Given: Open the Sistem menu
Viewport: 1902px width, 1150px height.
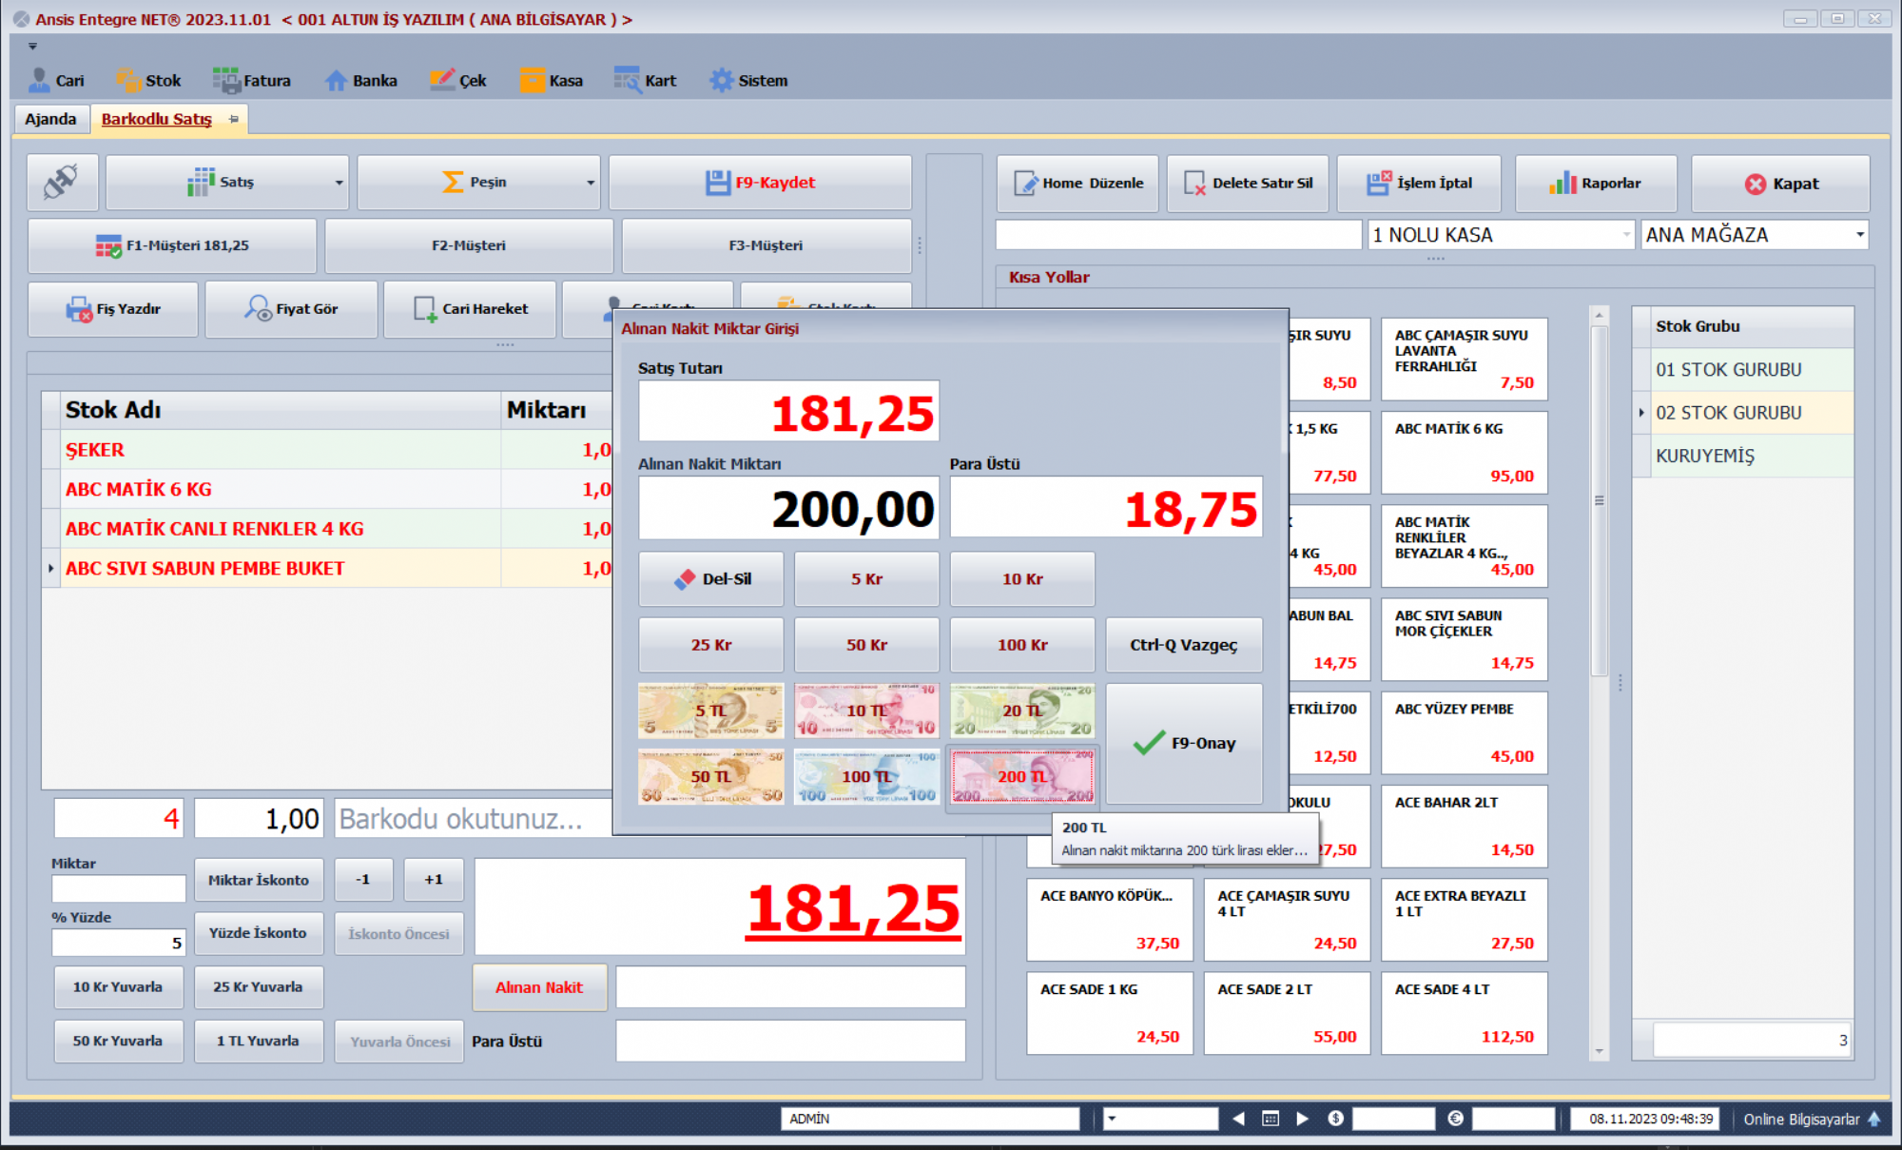Looking at the screenshot, I should pyautogui.click(x=748, y=81).
